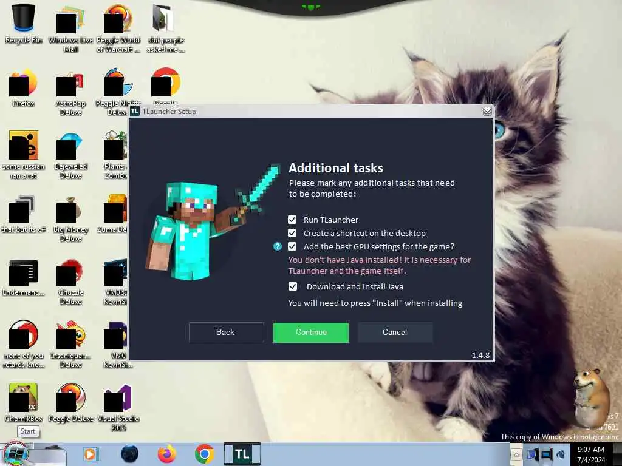Uncheck Download and install Java
Screen dimensions: 622x466
292,286
